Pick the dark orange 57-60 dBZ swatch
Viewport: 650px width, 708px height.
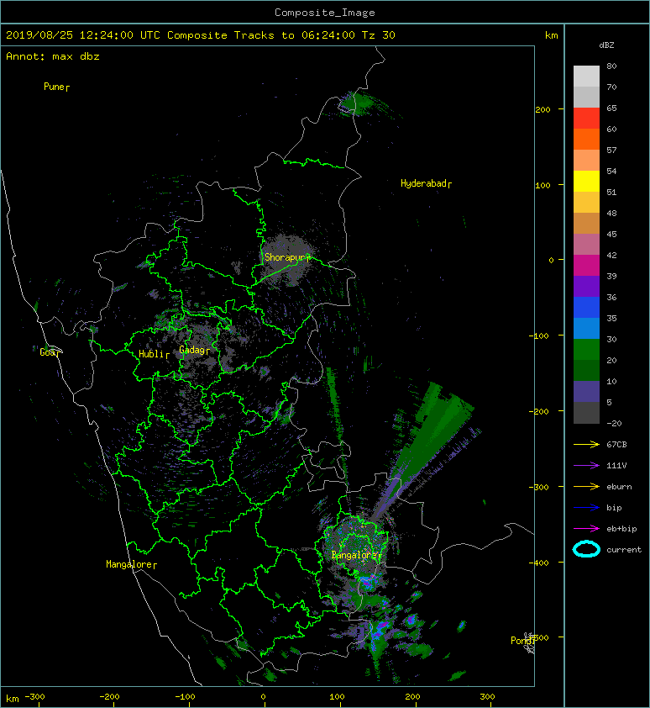pyautogui.click(x=586, y=139)
